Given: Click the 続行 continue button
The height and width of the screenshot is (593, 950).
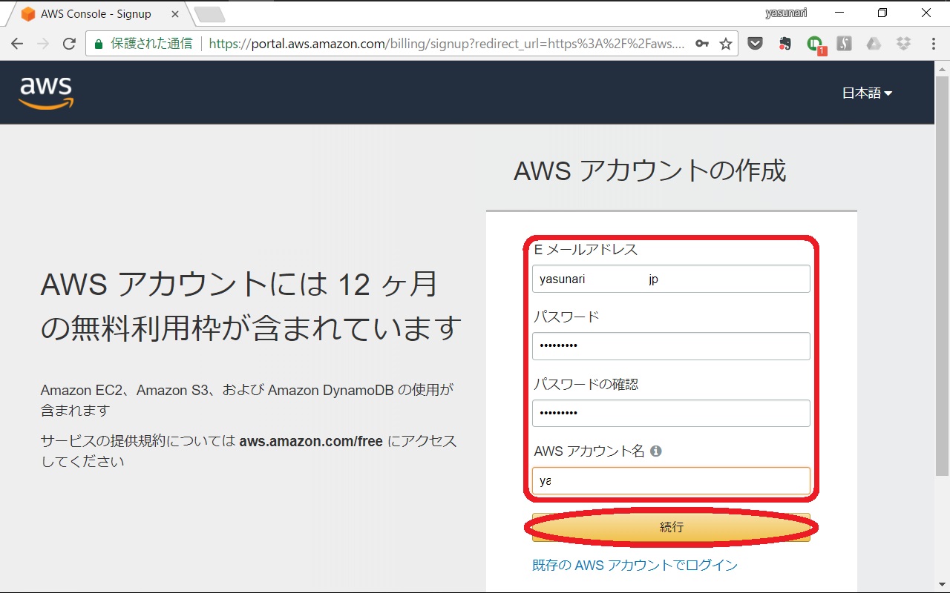Looking at the screenshot, I should point(671,527).
